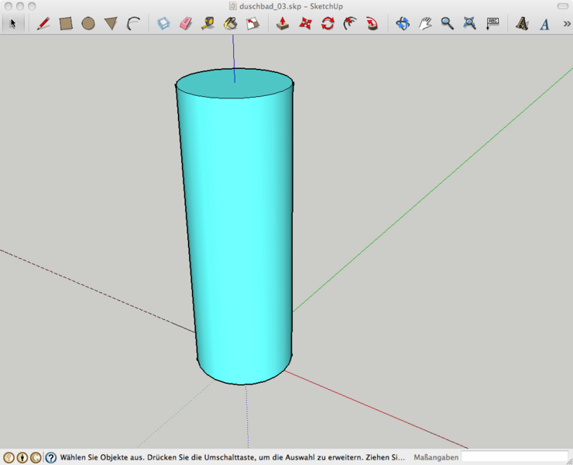The image size is (573, 465).
Task: Expand the toolbar overflow chevron
Action: (567, 23)
